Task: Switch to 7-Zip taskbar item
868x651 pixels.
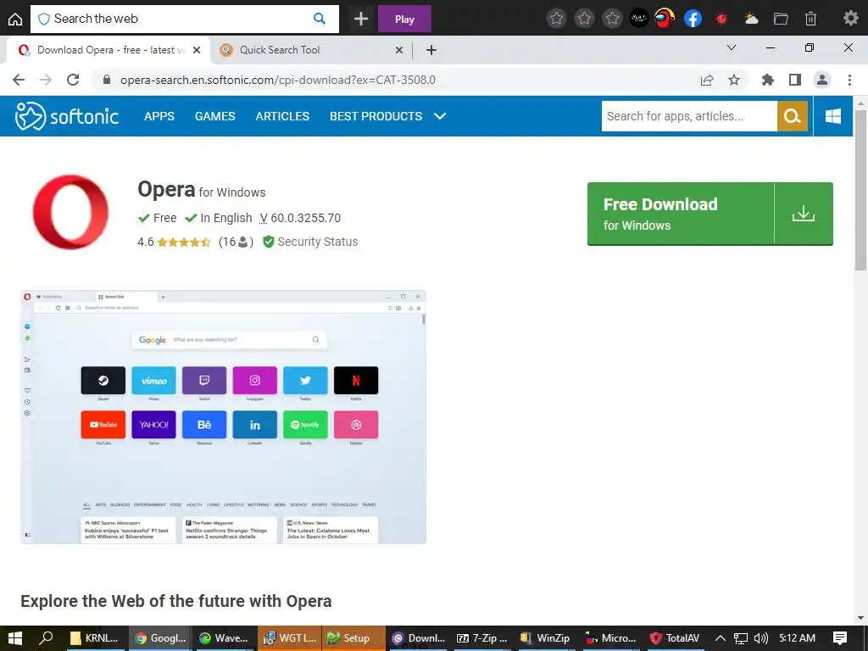Action: pos(482,638)
